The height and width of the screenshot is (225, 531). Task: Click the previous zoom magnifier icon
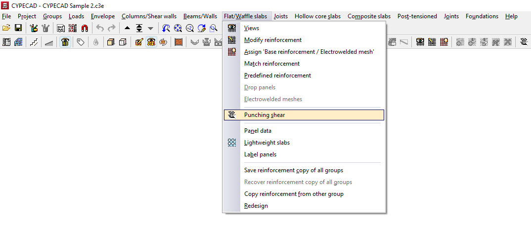tap(166, 29)
